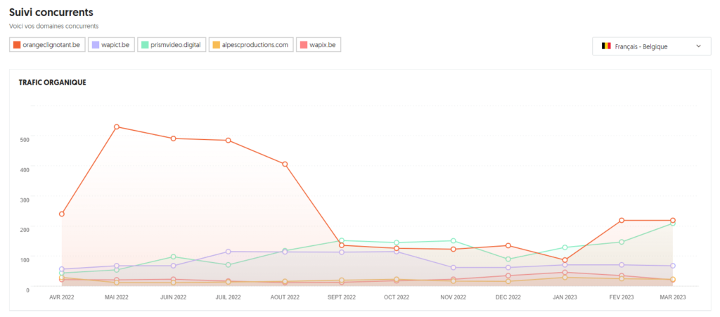Toggle the alpescproductions.com legend chip
The width and height of the screenshot is (720, 317).
click(x=251, y=45)
